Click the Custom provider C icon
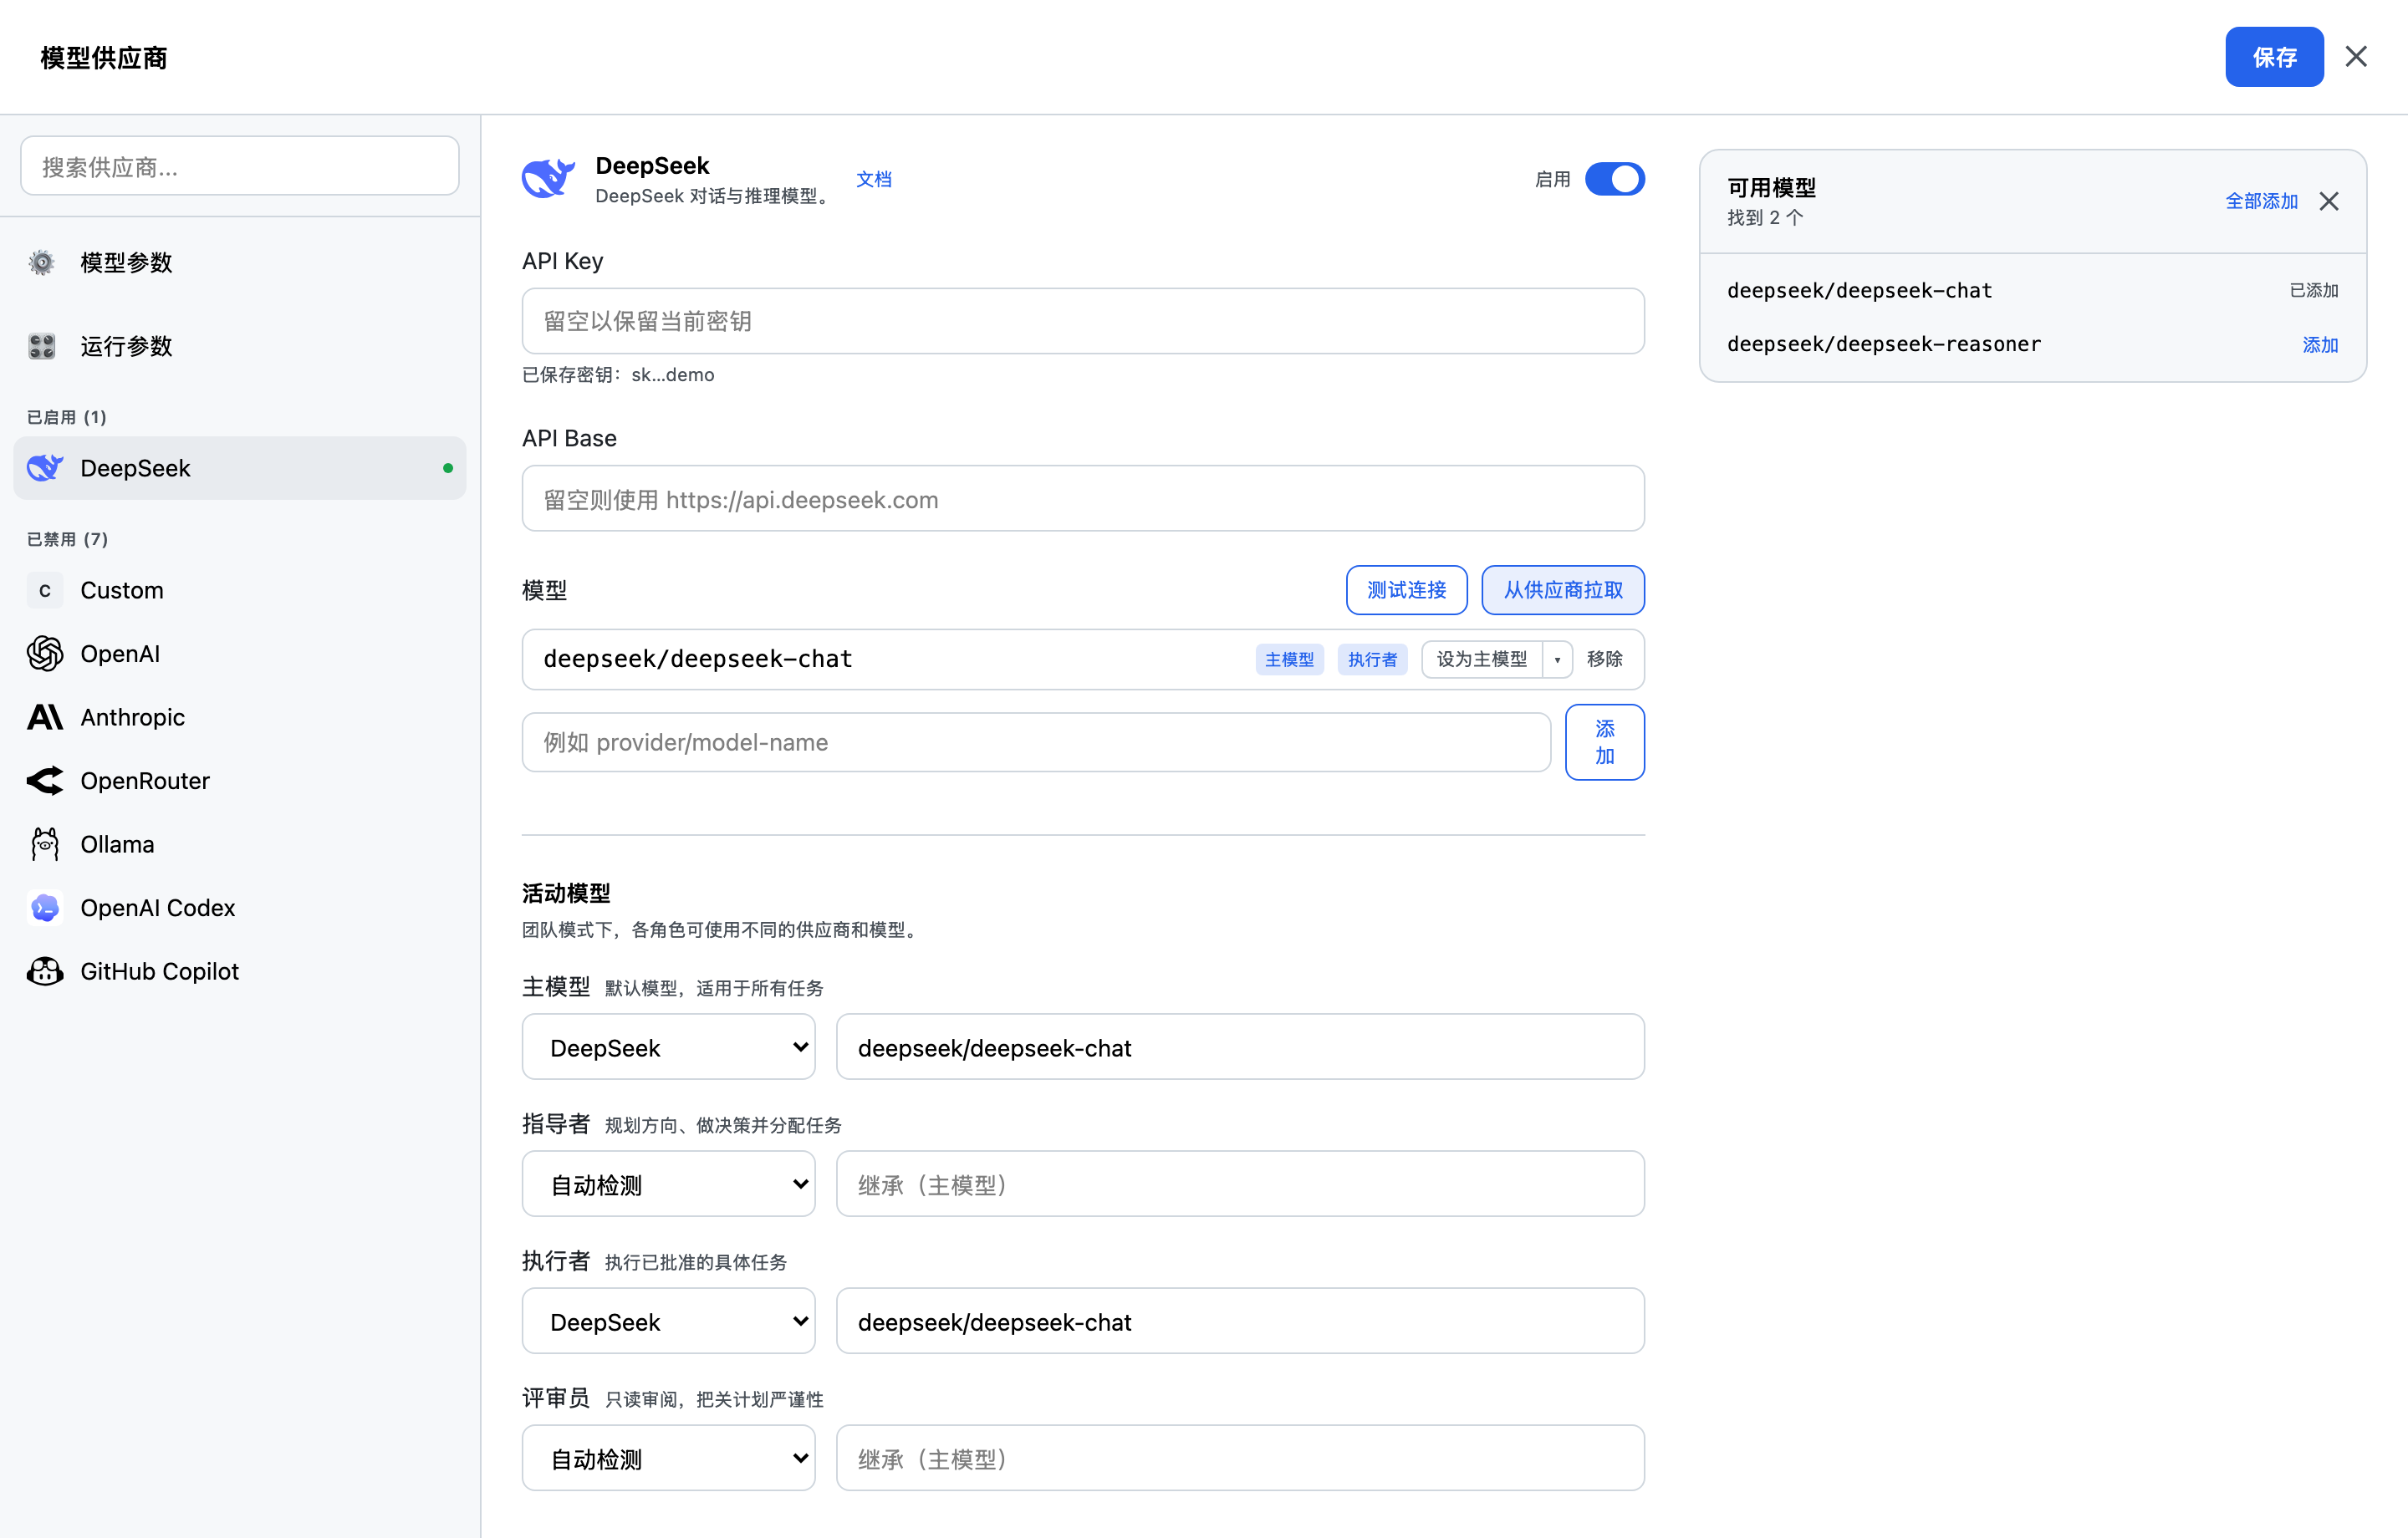 [x=45, y=590]
